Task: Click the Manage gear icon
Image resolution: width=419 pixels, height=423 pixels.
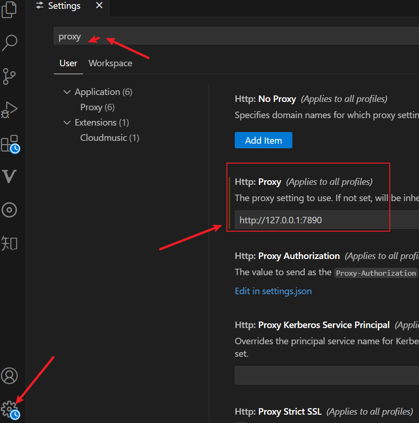Action: (10, 409)
